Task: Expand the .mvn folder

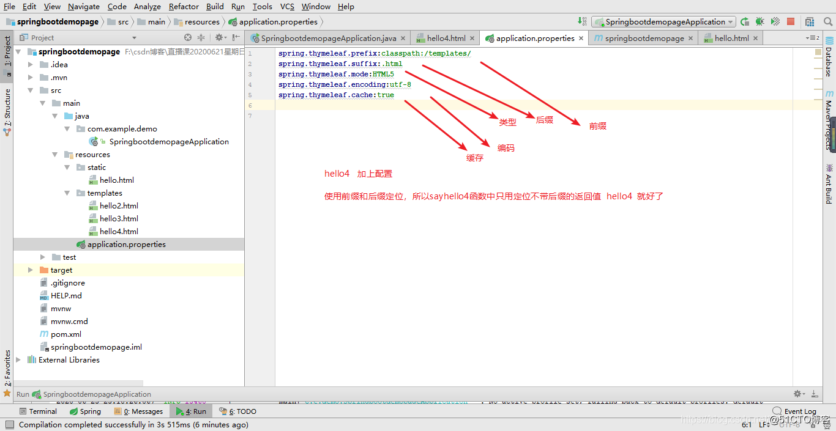Action: (x=31, y=77)
